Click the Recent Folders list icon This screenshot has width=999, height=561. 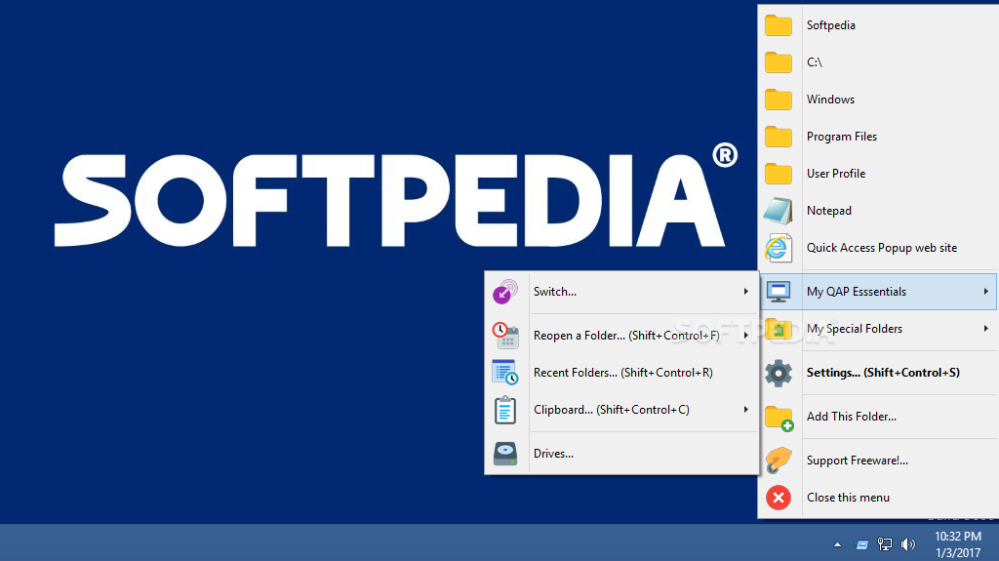pyautogui.click(x=505, y=373)
